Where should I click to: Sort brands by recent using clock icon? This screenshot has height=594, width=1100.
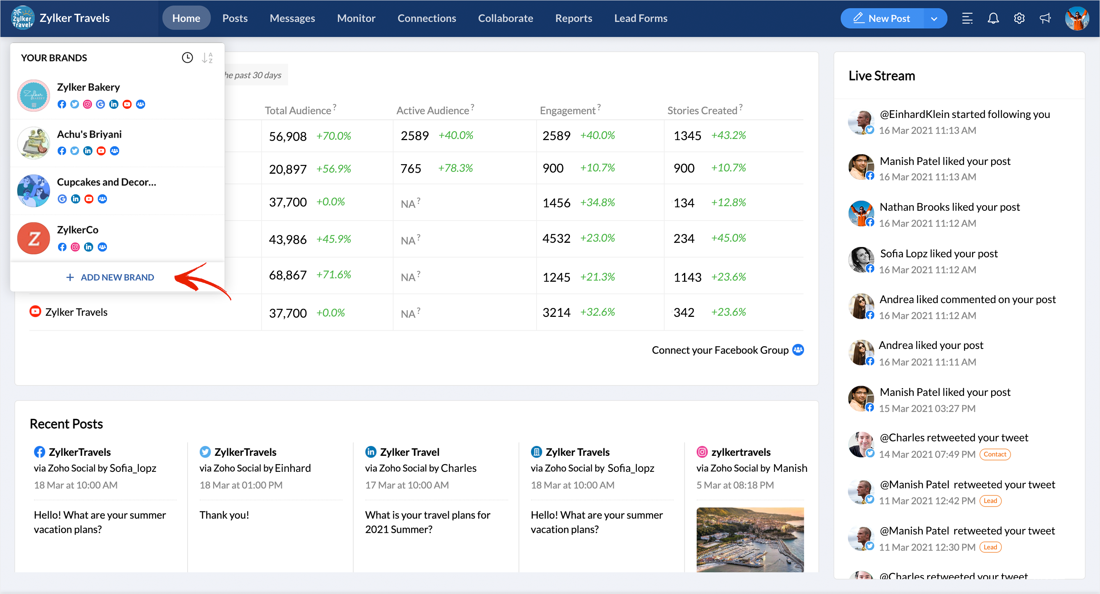pos(187,58)
